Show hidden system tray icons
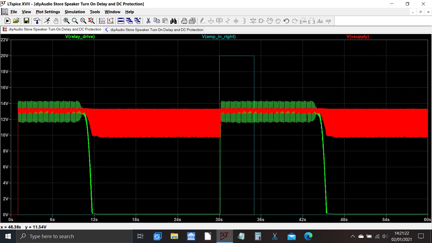 [353, 236]
